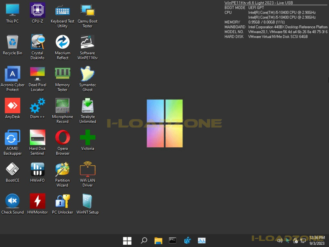Click the blue cubes taskbar icon

pos(187,240)
